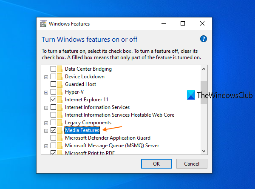
Task: Click the folder icon beside Hyper-V
Action: tap(59, 92)
